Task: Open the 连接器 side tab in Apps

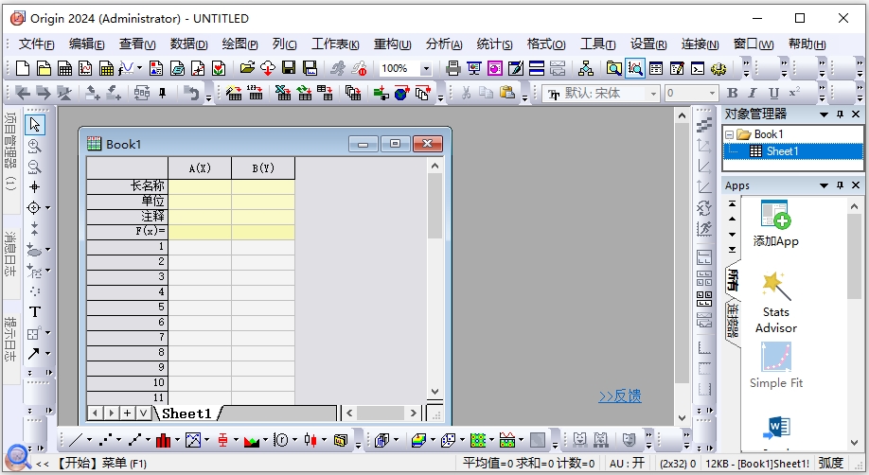Action: 732,321
